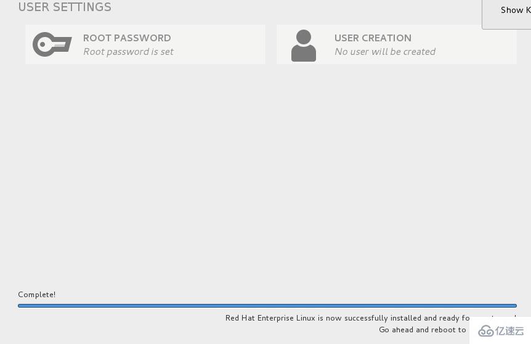The height and width of the screenshot is (344, 531).
Task: Click the root password key icon
Action: tap(52, 44)
